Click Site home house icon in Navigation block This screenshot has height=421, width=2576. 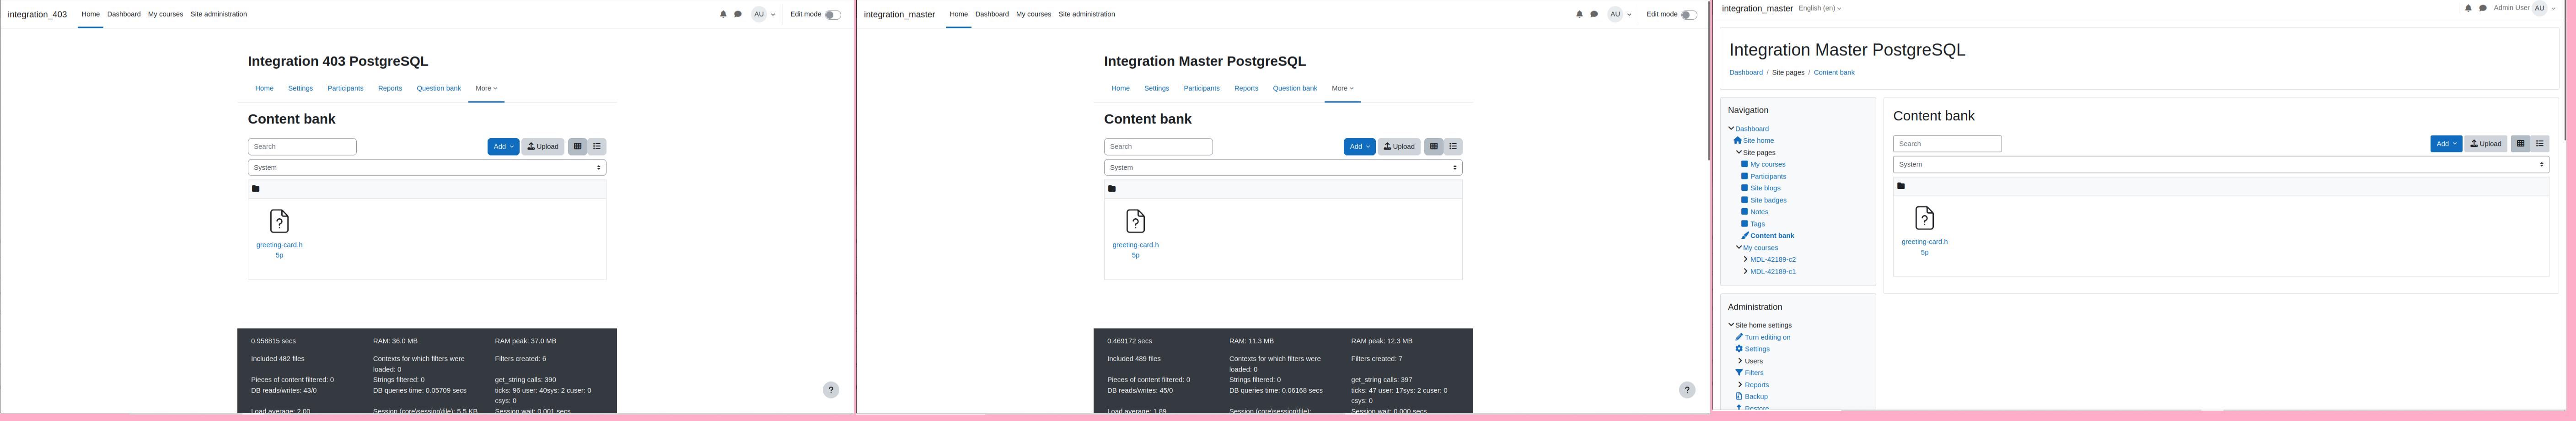pos(1738,141)
